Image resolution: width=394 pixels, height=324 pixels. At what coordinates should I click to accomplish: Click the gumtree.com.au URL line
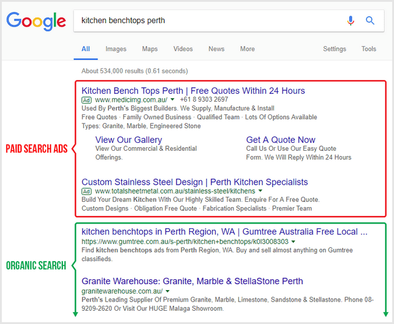185,242
